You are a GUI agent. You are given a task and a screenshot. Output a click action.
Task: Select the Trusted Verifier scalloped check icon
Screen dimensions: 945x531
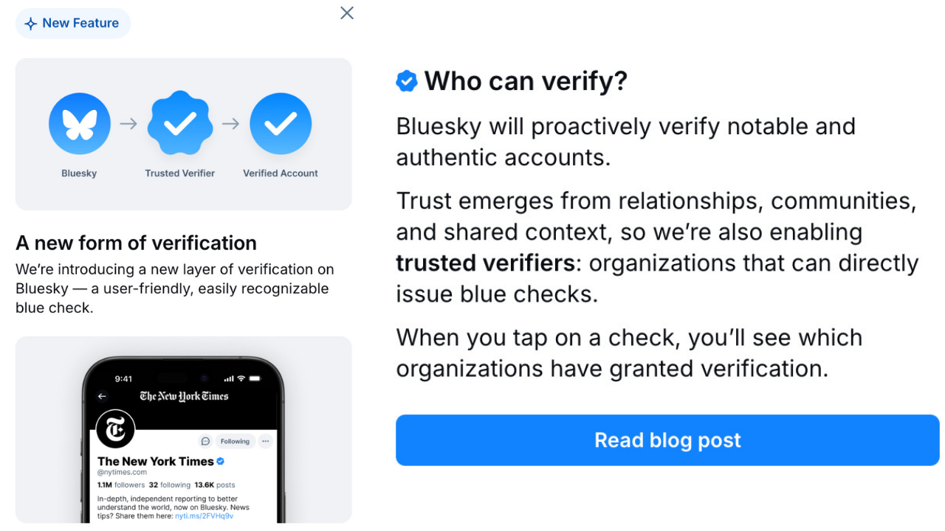coord(179,123)
